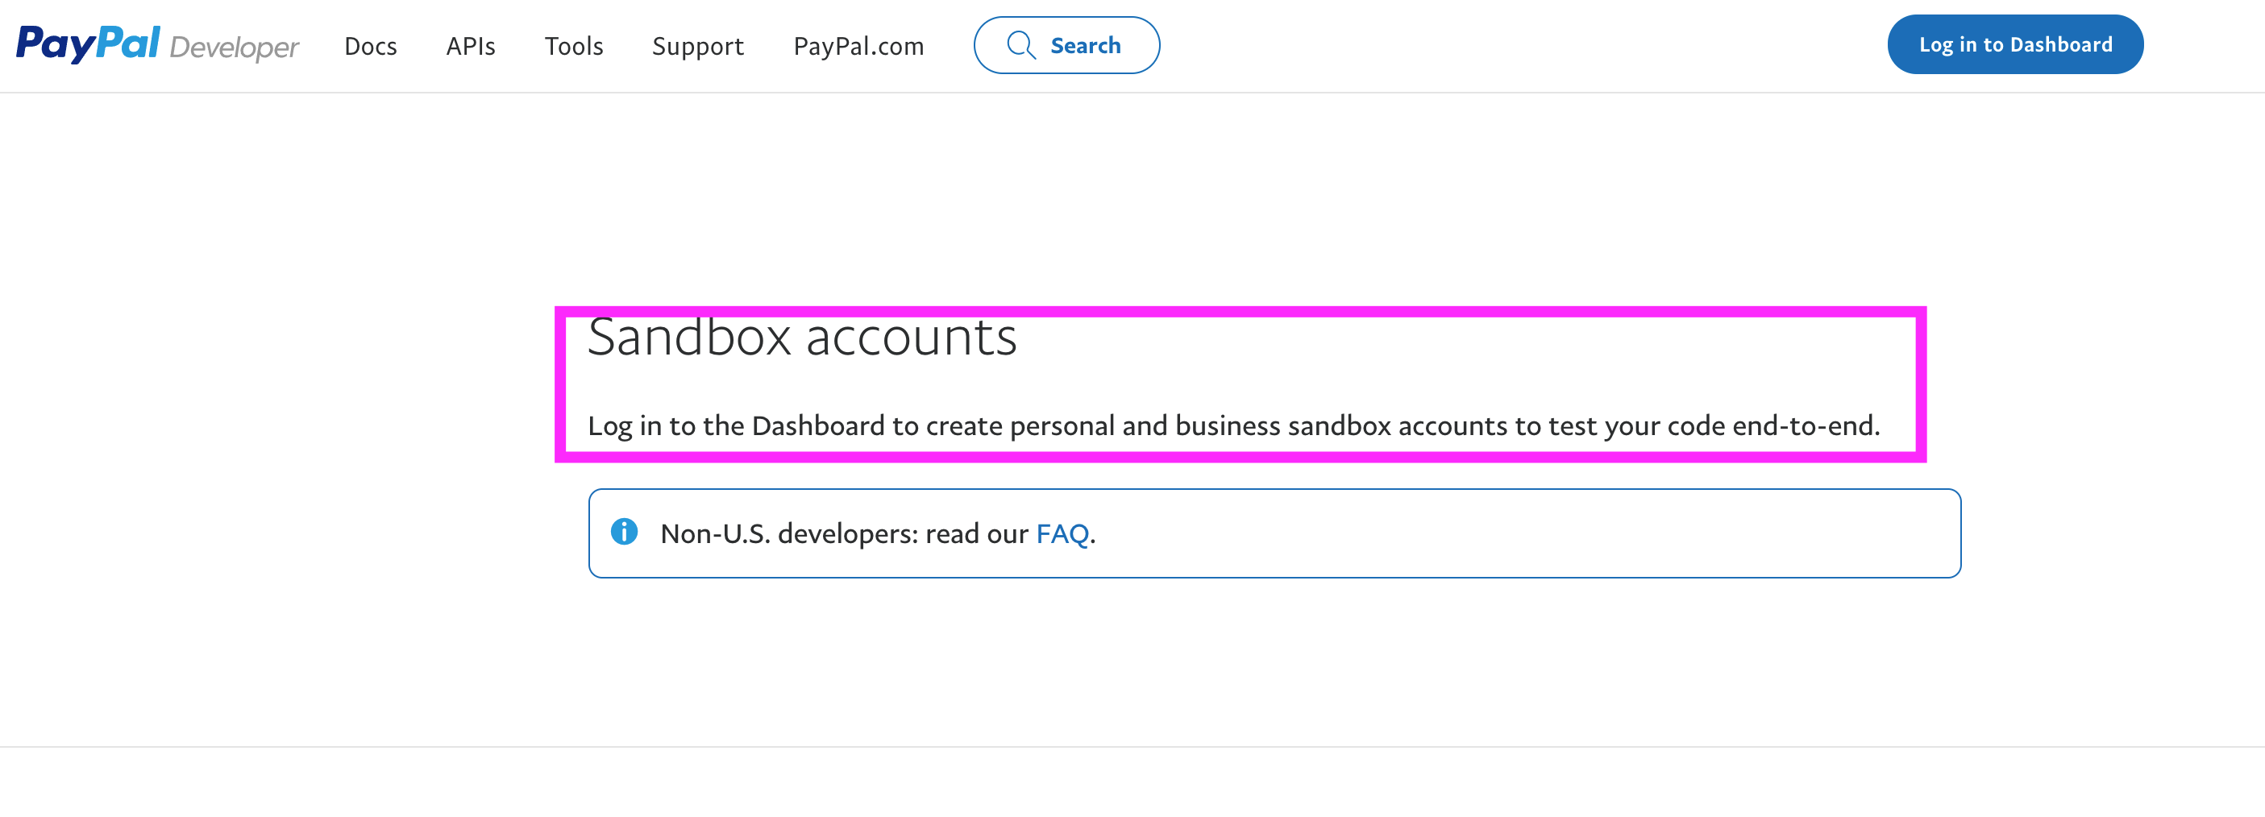This screenshot has height=817, width=2265.
Task: Click the Search label text
Action: 1085,46
